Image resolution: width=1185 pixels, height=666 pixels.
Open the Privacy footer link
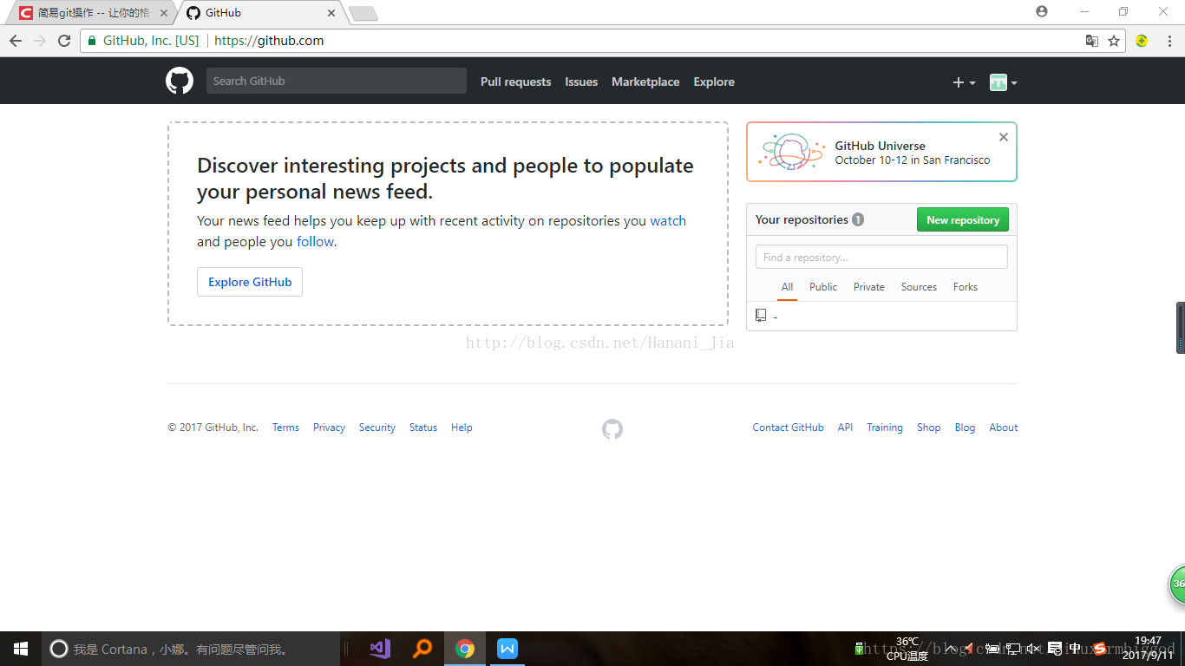click(x=329, y=428)
